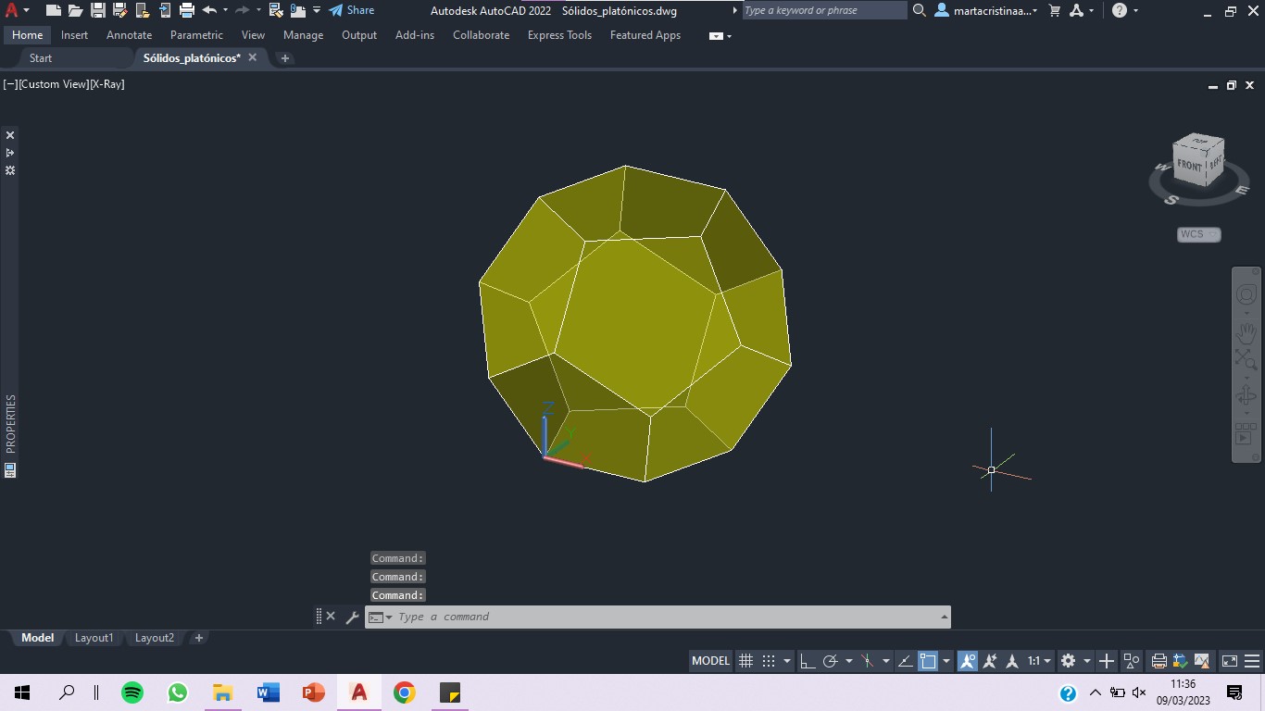Open the Custom View viewport menu
The height and width of the screenshot is (711, 1265).
[54, 84]
